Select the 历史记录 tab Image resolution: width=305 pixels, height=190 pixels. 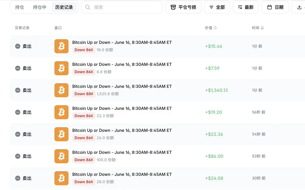pyautogui.click(x=64, y=7)
